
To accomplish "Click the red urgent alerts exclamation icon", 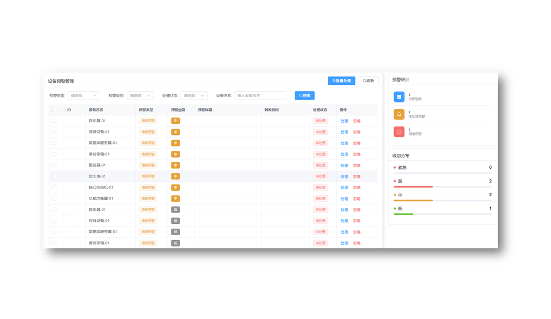I will pos(399,132).
